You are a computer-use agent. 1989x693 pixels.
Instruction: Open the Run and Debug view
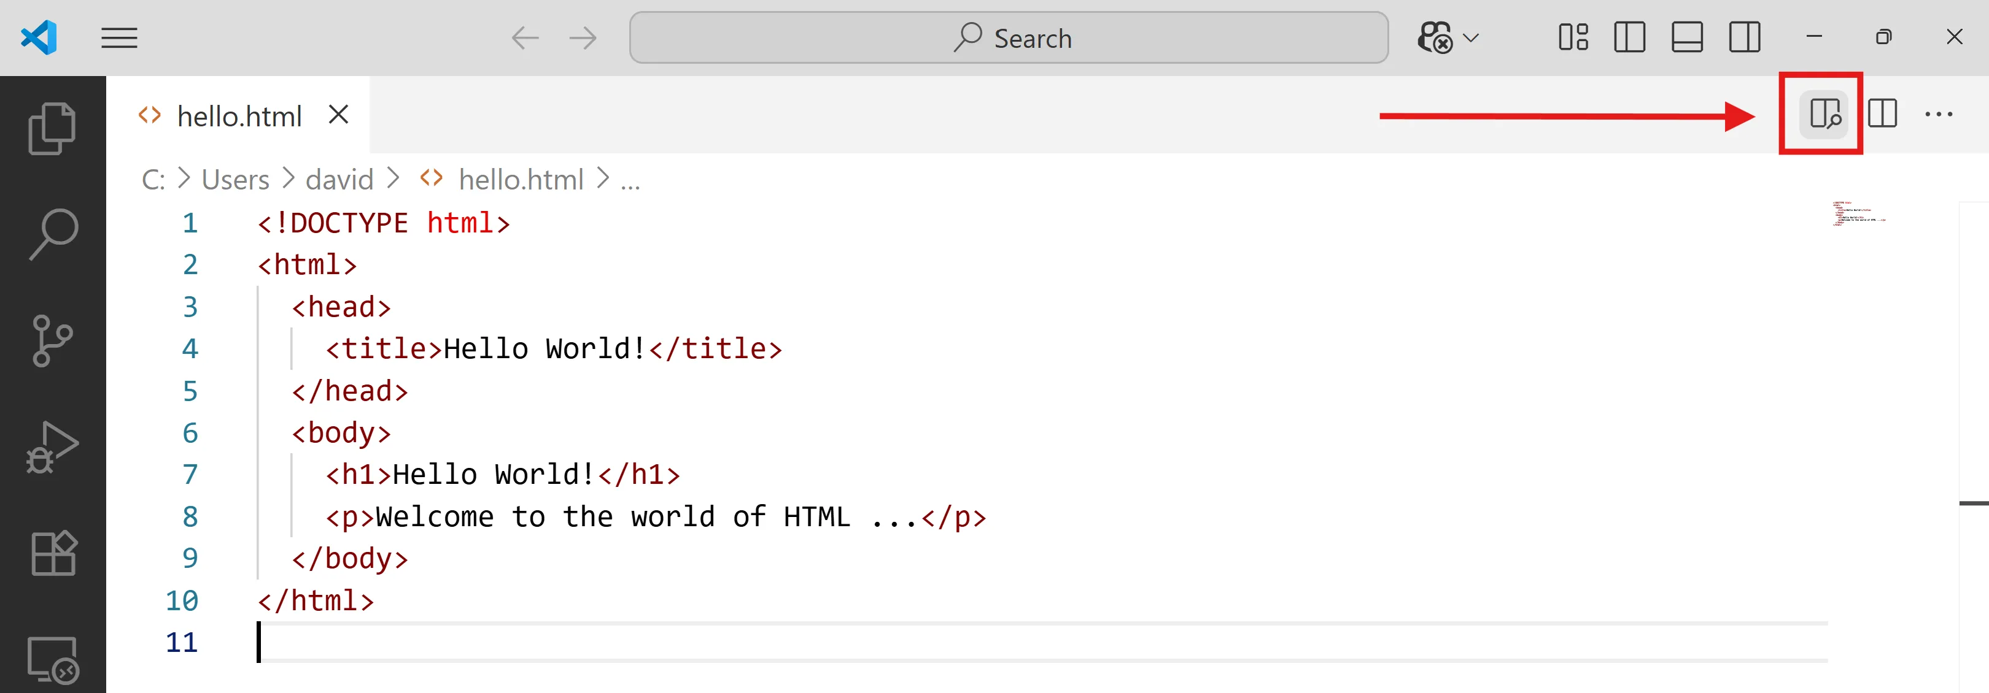52,447
